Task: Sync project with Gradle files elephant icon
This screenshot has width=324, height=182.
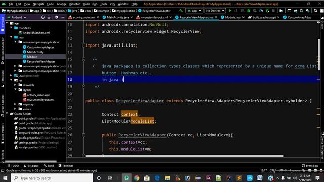Action: pos(296,11)
